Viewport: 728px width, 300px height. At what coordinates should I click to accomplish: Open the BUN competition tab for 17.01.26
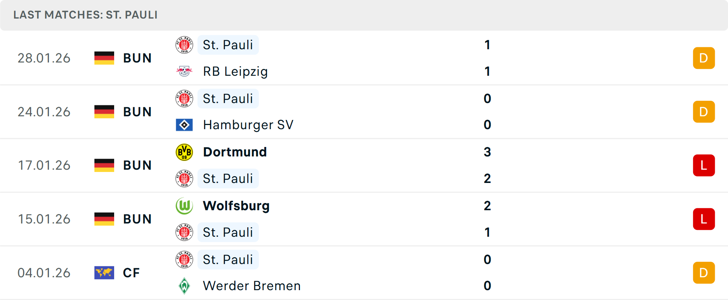(x=137, y=165)
